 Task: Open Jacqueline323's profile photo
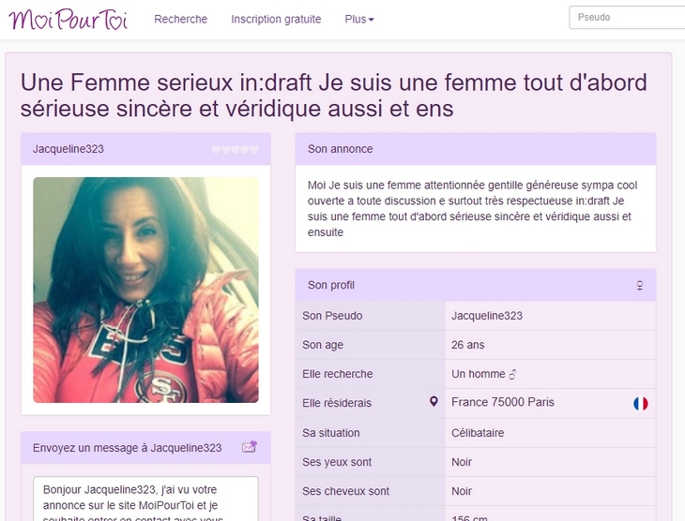[x=145, y=290]
